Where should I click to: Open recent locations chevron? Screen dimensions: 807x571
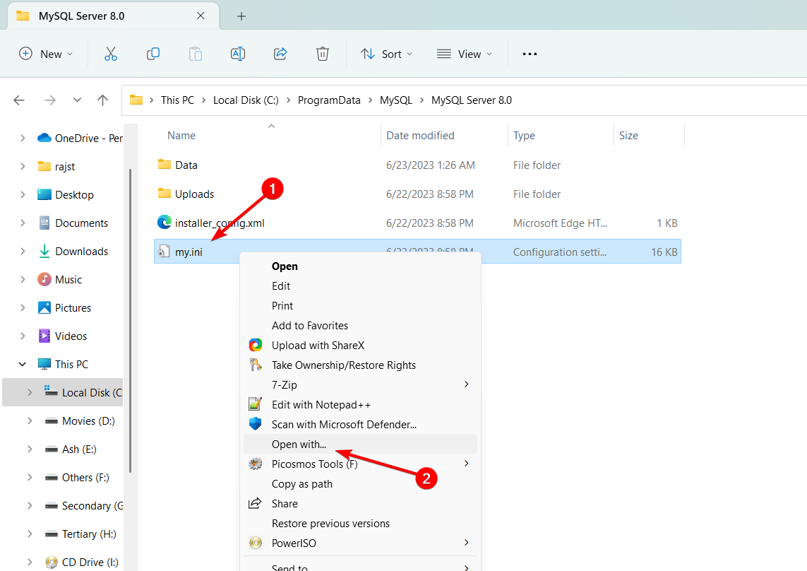(77, 100)
